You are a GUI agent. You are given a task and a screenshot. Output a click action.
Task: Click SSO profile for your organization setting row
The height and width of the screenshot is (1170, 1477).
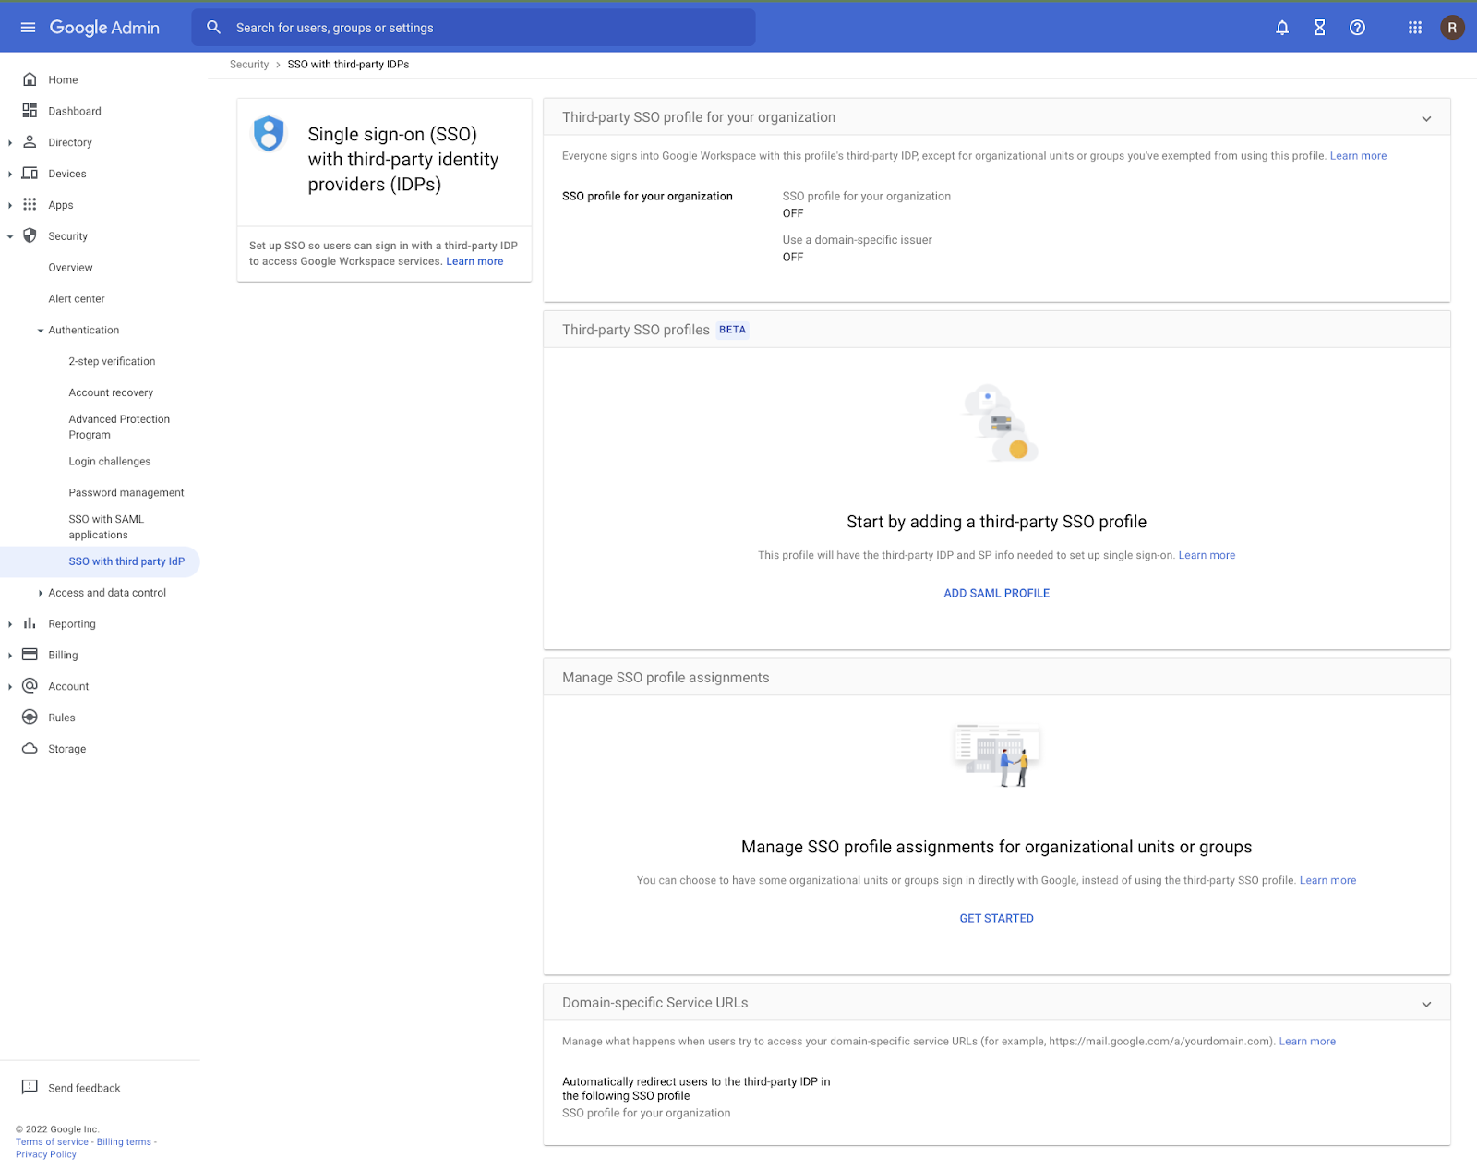997,226
